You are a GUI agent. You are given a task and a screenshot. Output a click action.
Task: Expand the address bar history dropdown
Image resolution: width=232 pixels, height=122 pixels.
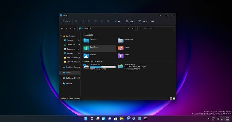point(129,28)
